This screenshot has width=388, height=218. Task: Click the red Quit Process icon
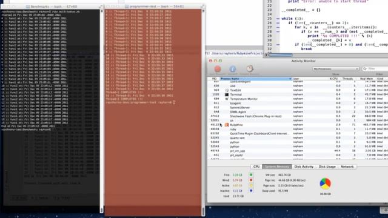click(218, 69)
